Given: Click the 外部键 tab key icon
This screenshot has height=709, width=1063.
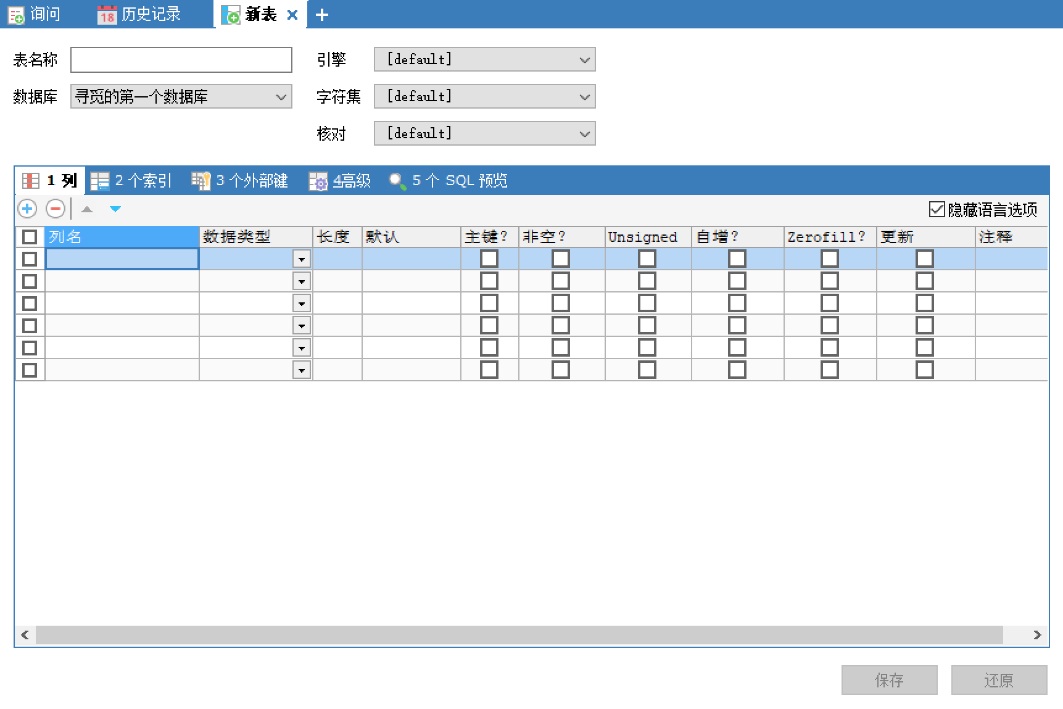Looking at the screenshot, I should tap(201, 181).
